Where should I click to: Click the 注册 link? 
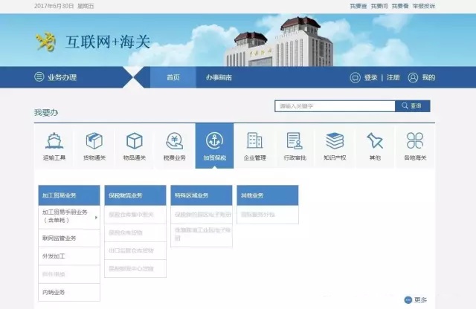point(393,78)
